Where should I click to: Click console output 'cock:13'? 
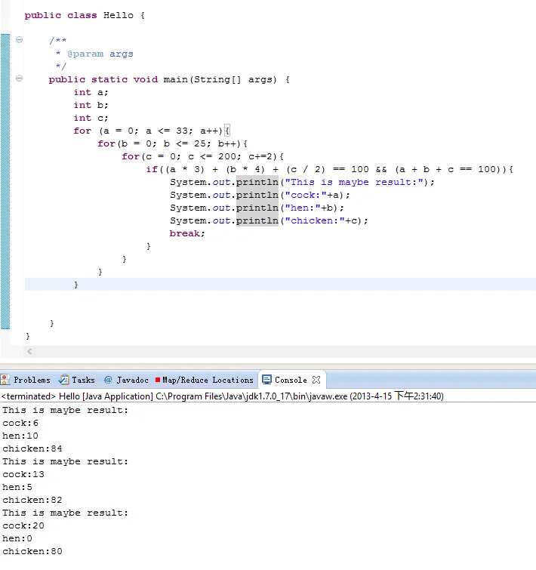tap(23, 474)
